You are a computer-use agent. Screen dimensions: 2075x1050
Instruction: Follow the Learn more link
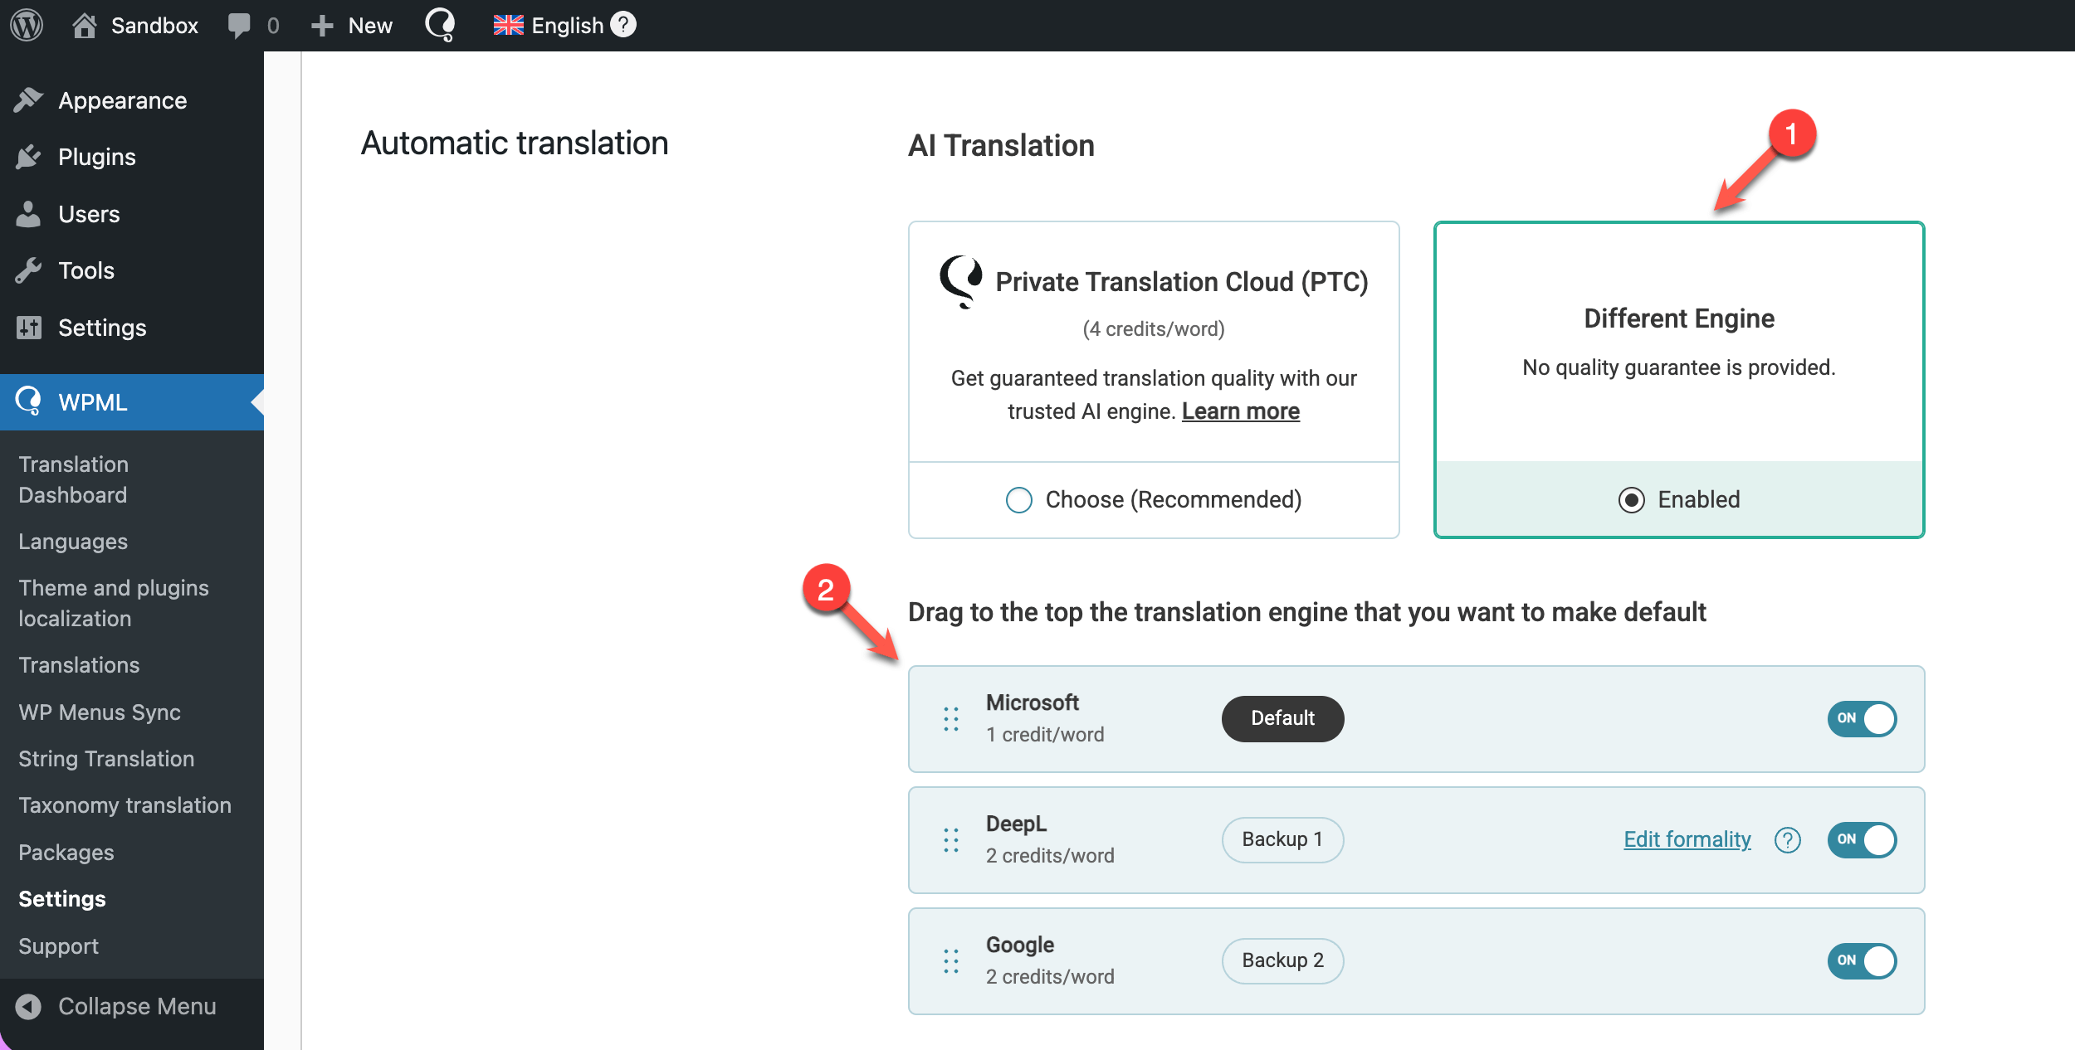coord(1240,411)
